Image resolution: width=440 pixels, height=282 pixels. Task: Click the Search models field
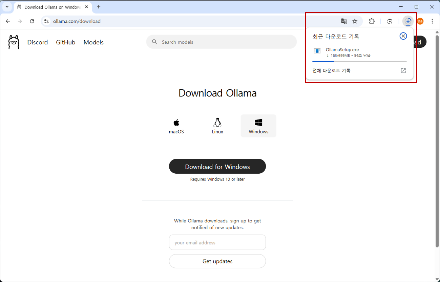pos(222,42)
